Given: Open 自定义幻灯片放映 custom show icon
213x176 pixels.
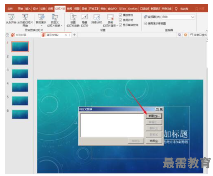Looking at the screenshot, I should (55, 17).
